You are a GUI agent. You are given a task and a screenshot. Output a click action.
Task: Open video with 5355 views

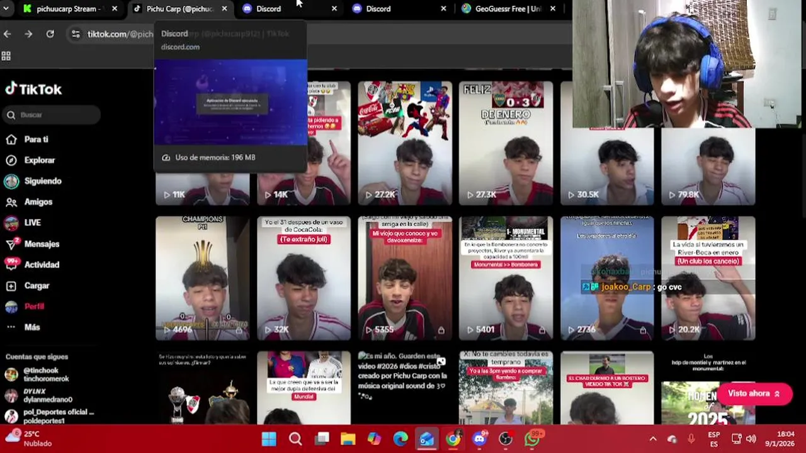[x=405, y=278]
